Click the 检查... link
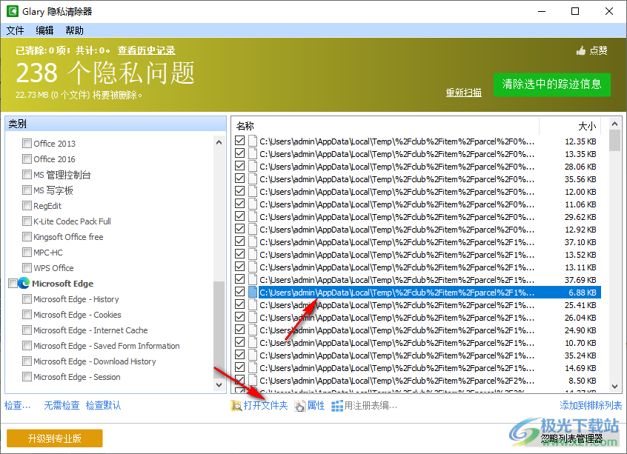 [x=17, y=406]
